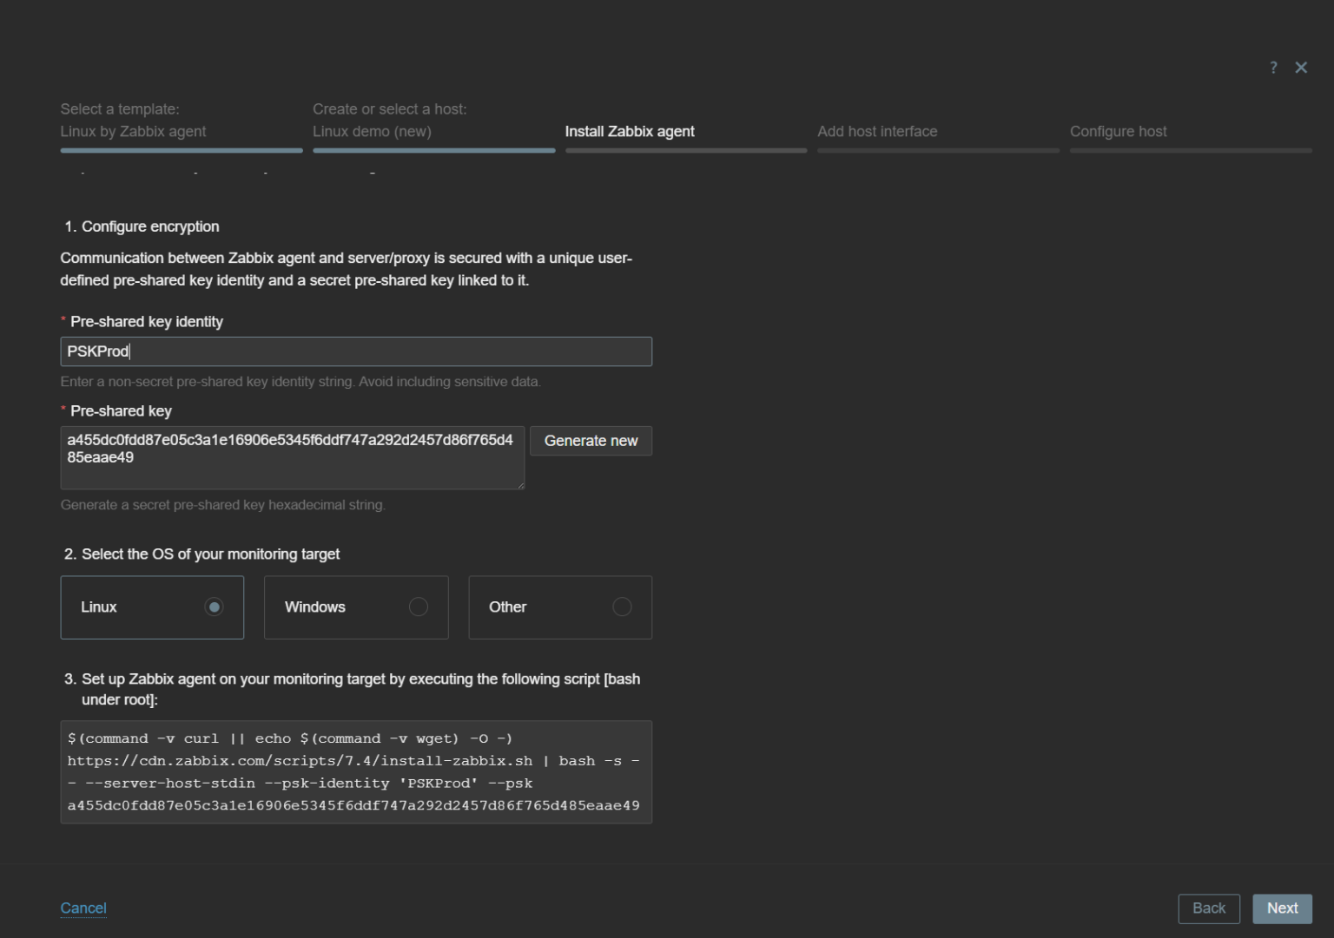Choose the Windows OS option
This screenshot has height=938, width=1334.
[x=356, y=607]
